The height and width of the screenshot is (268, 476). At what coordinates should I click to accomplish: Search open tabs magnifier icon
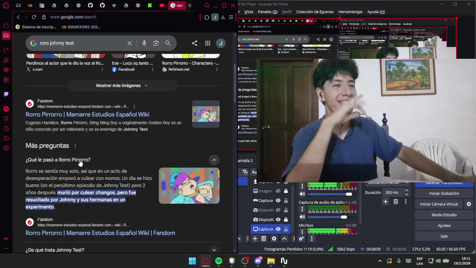pyautogui.click(x=207, y=6)
